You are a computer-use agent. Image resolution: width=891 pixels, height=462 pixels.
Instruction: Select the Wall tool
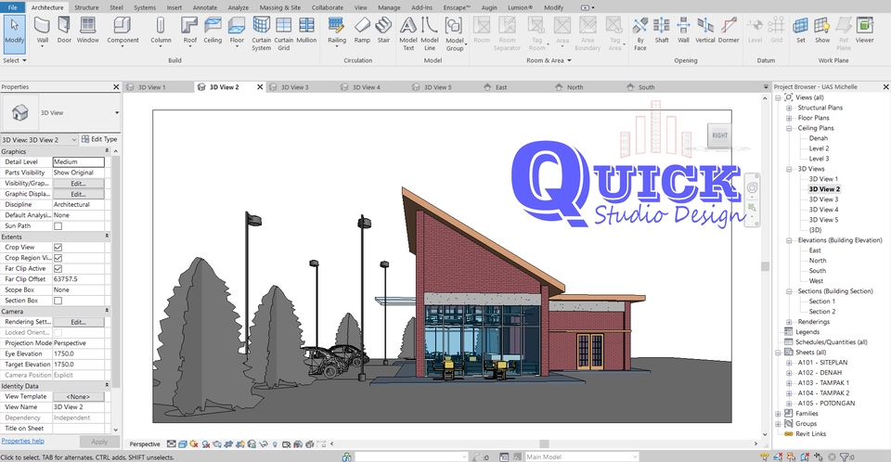coord(42,30)
